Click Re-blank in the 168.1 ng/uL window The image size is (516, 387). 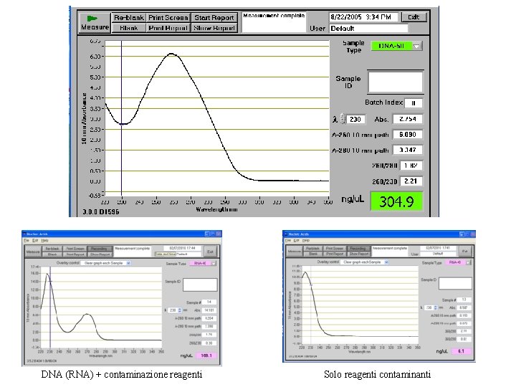[52, 249]
